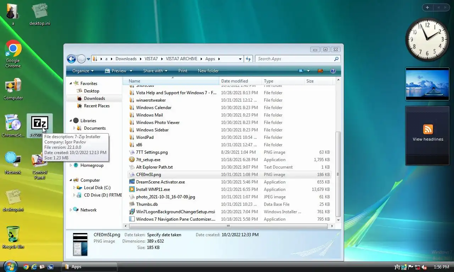Click Start orb on taskbar

(10, 266)
